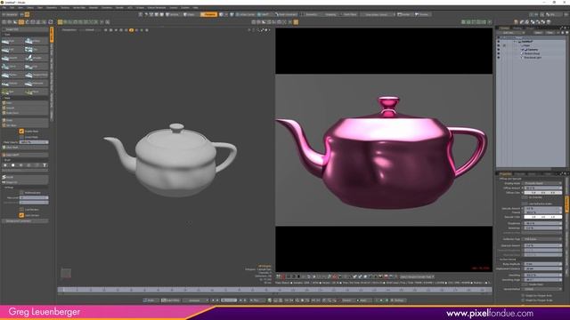
Task: Select the solid white round brush tip
Action: tap(13, 165)
